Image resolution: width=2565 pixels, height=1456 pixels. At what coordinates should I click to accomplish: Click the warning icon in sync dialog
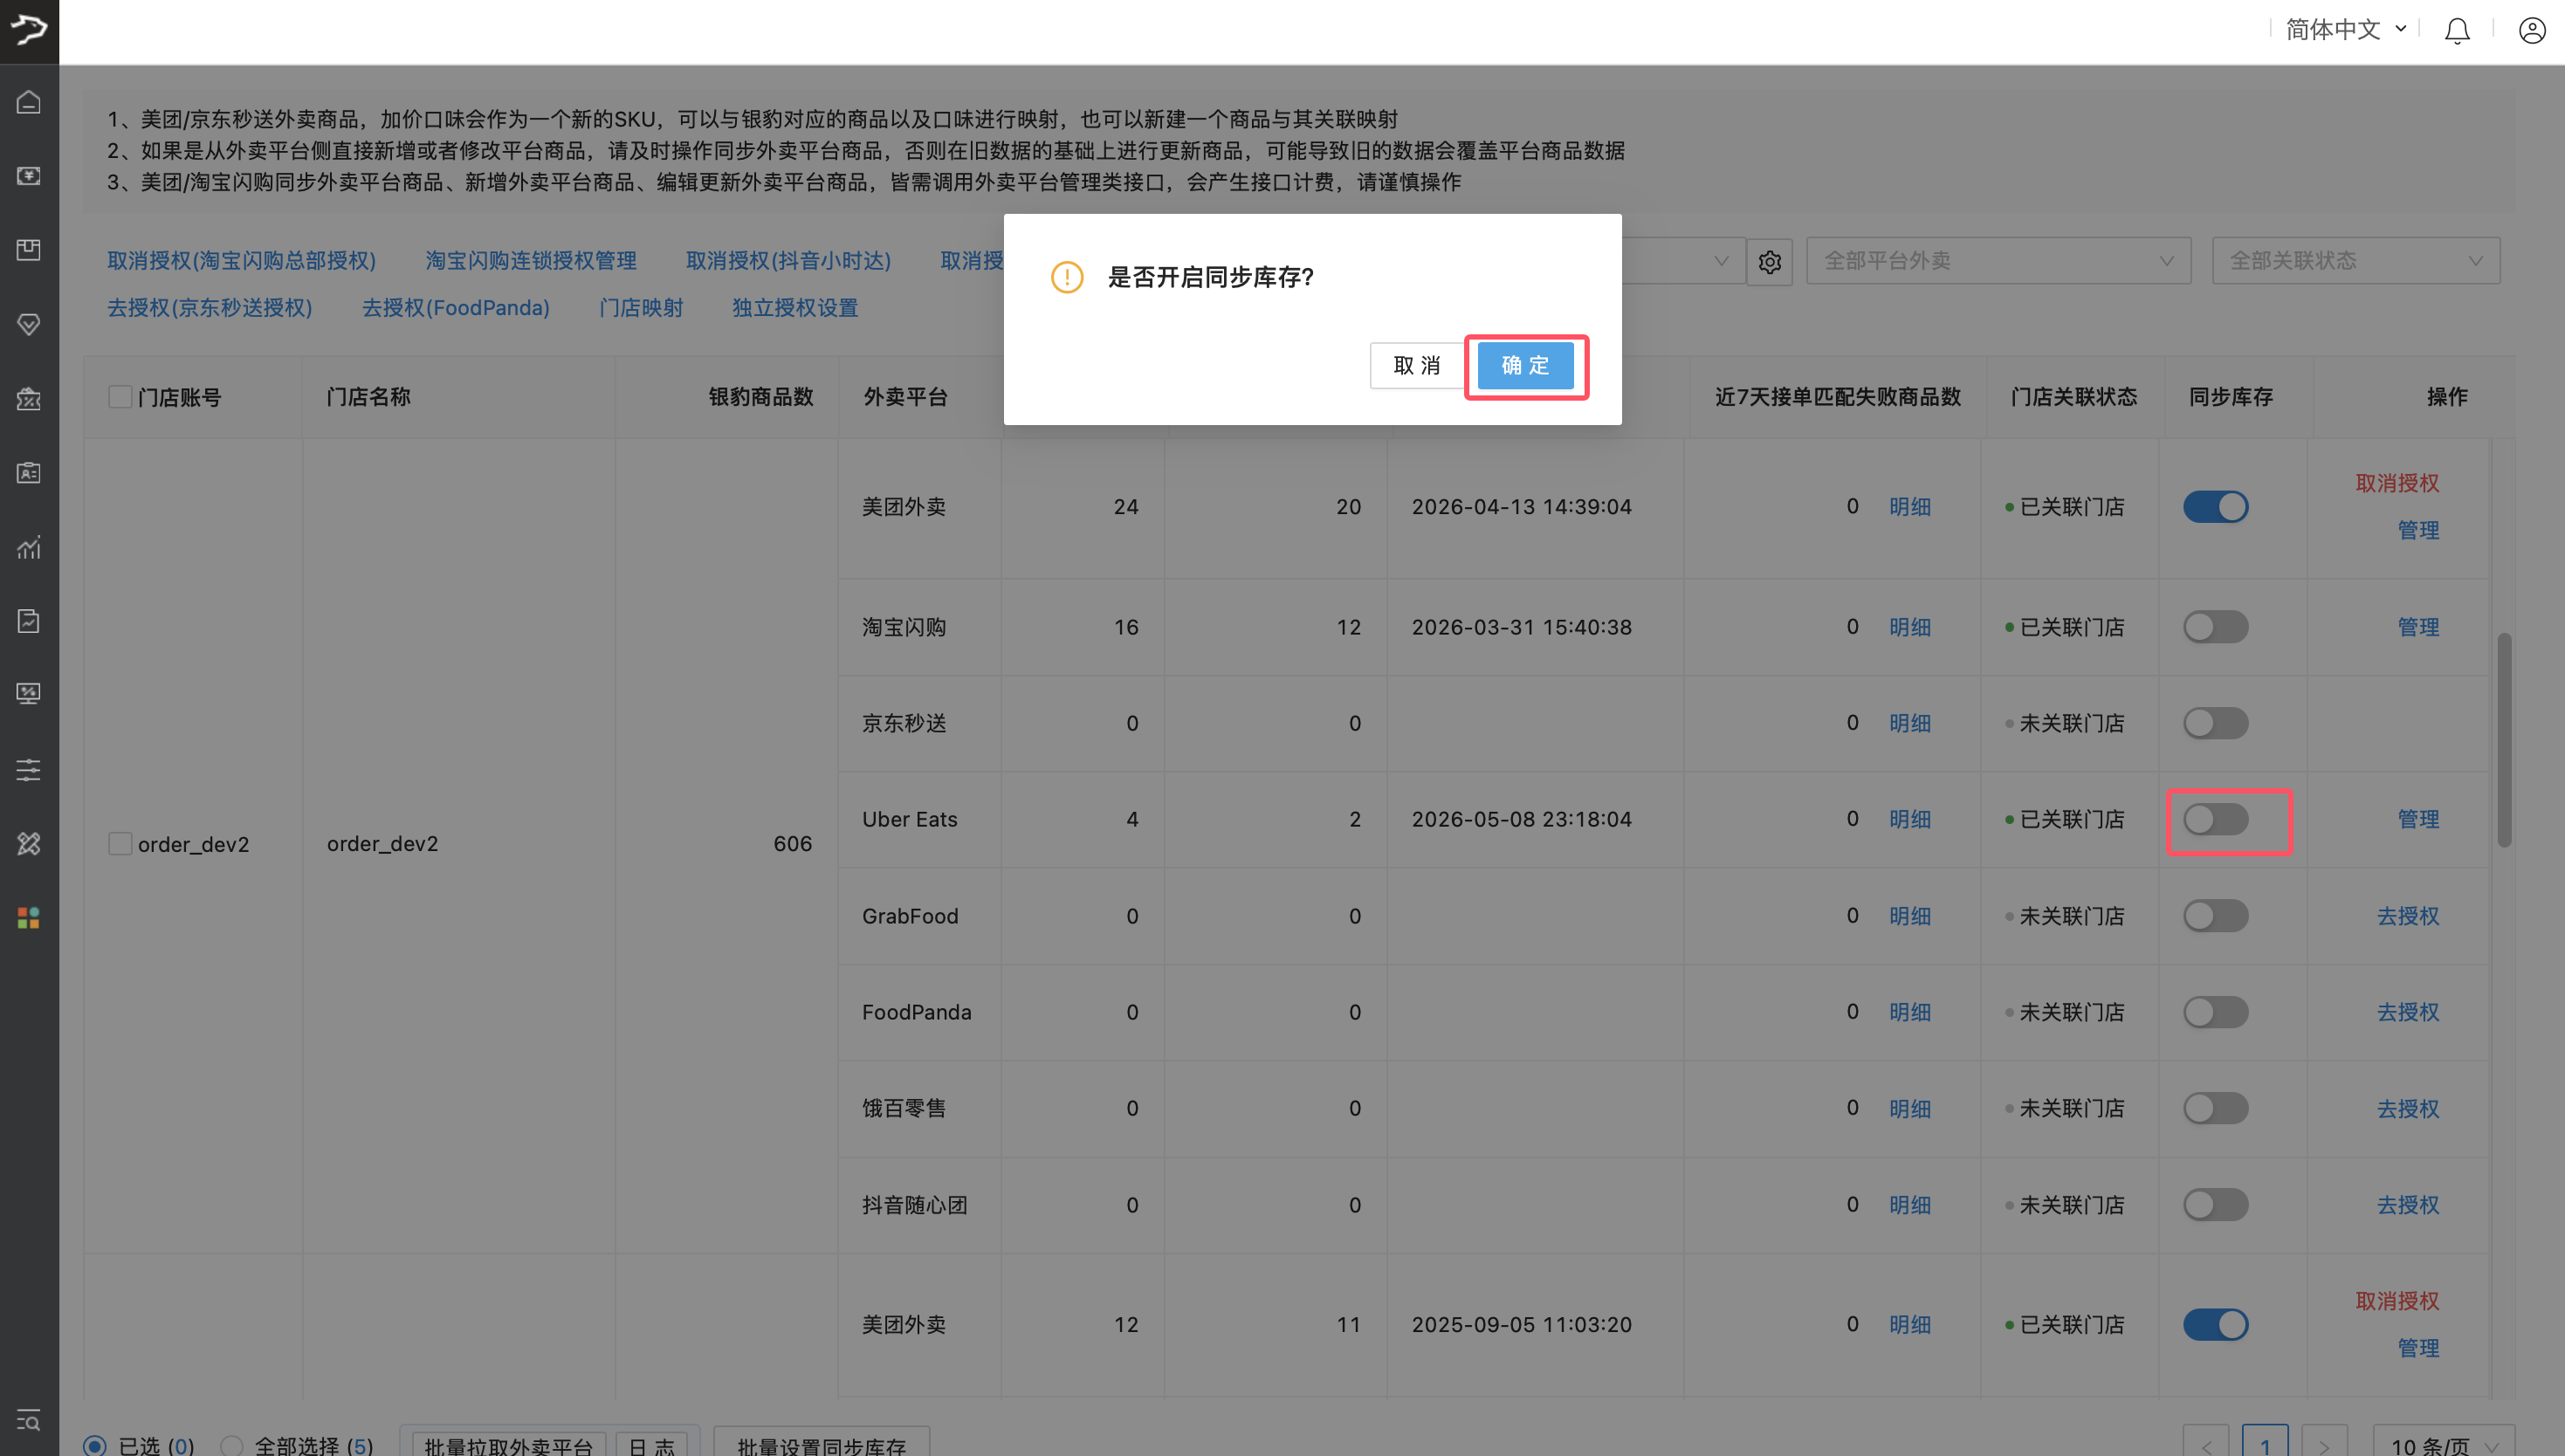[1067, 277]
